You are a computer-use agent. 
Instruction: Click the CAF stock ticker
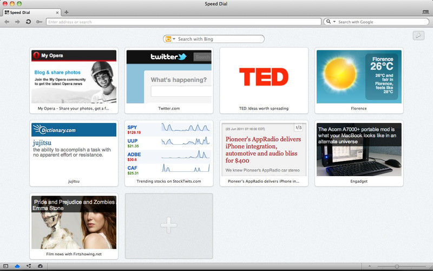pos(132,168)
